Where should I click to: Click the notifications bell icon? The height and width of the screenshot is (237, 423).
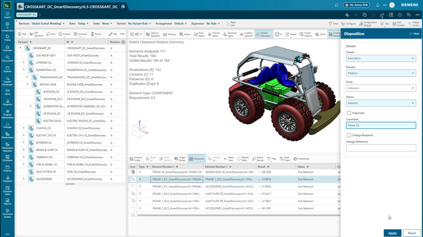(x=378, y=5)
